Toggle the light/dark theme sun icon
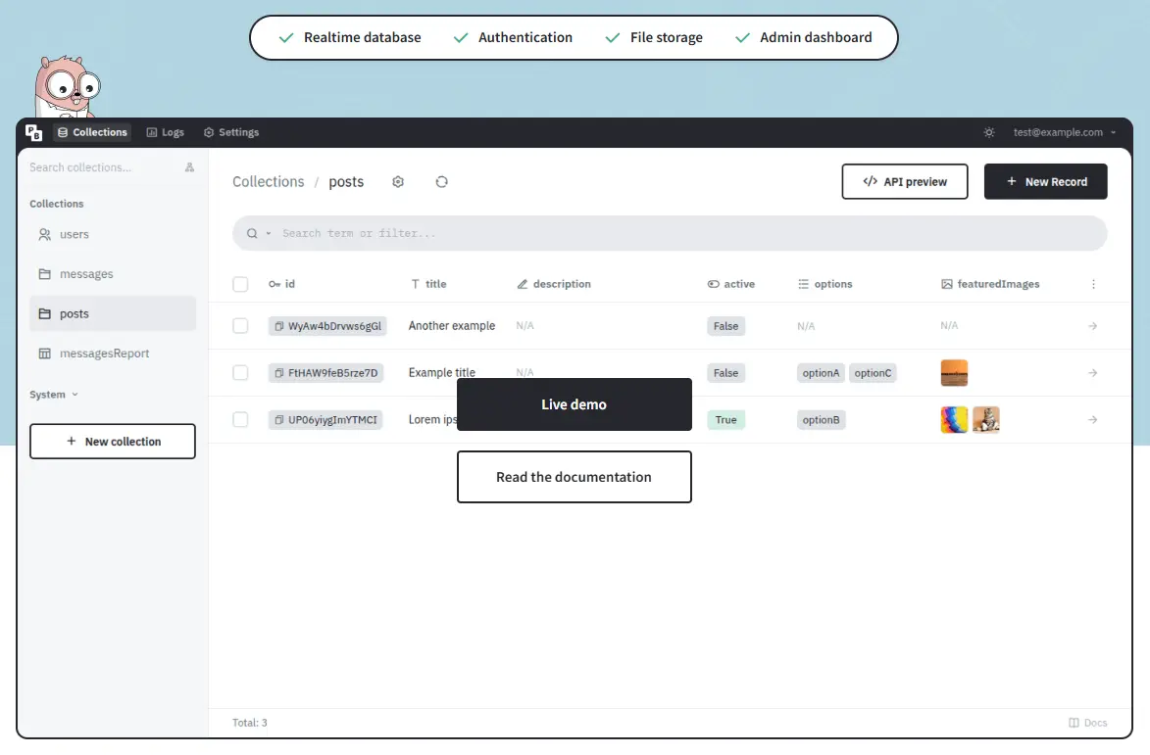The image size is (1150, 755). point(989,132)
